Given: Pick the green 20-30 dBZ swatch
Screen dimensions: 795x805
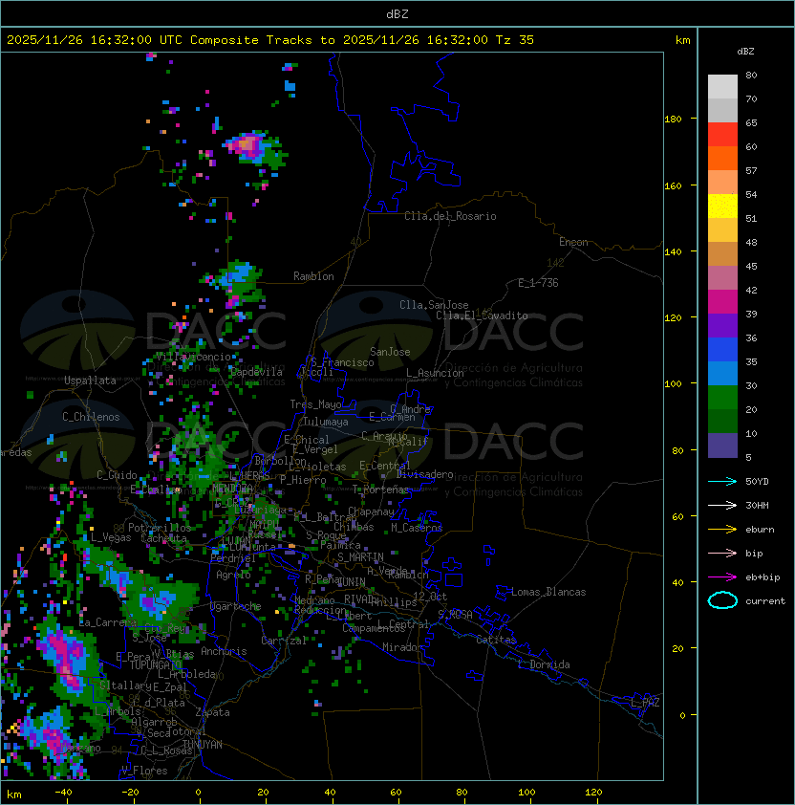Looking at the screenshot, I should [722, 398].
